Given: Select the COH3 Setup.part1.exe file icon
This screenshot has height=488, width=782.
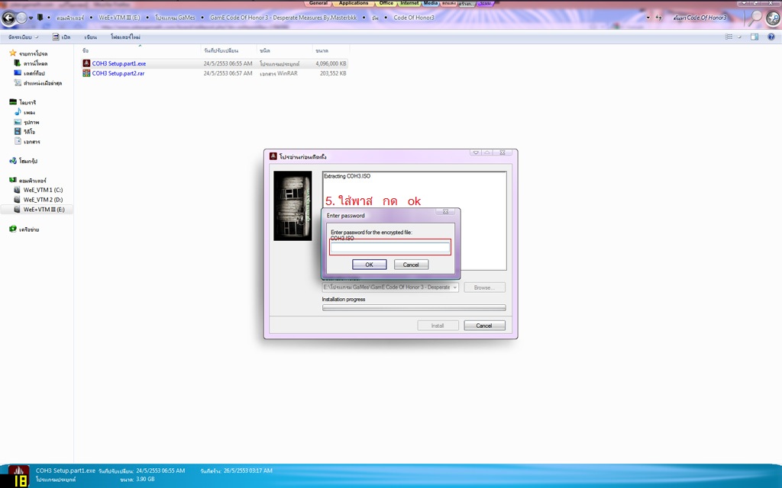Looking at the screenshot, I should 86,63.
